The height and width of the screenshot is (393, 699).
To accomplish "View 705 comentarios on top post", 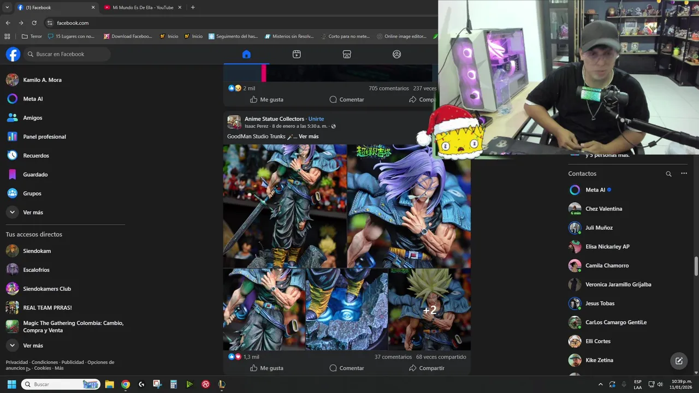I will pos(389,88).
